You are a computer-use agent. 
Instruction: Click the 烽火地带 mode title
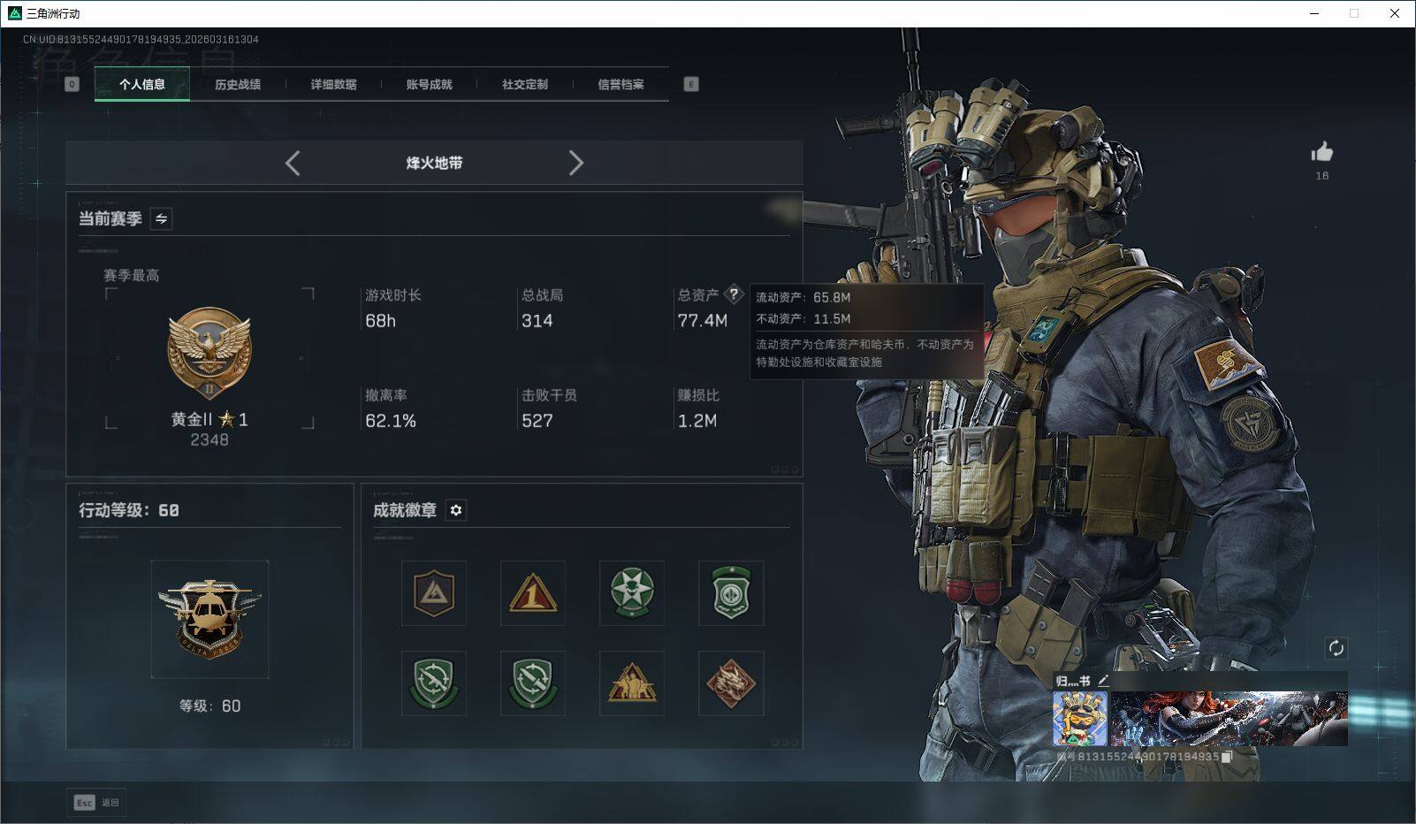click(434, 163)
